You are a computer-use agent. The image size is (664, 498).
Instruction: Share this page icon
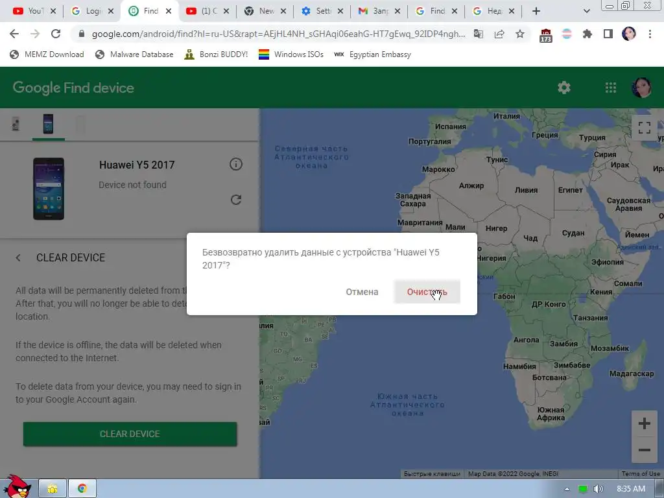pos(499,34)
